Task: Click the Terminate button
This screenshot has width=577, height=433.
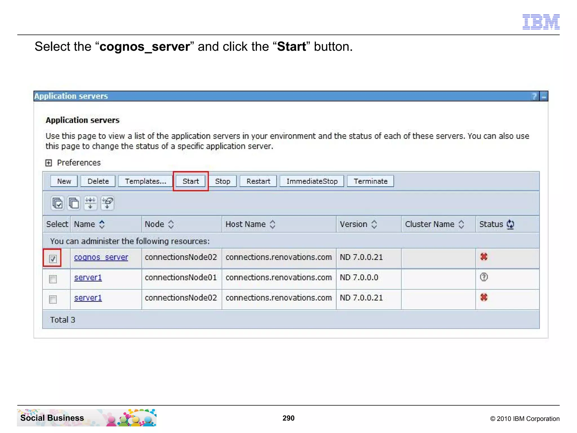Action: tap(370, 181)
